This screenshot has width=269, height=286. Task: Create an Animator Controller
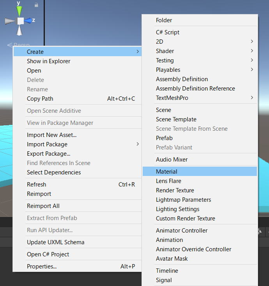[200, 230]
